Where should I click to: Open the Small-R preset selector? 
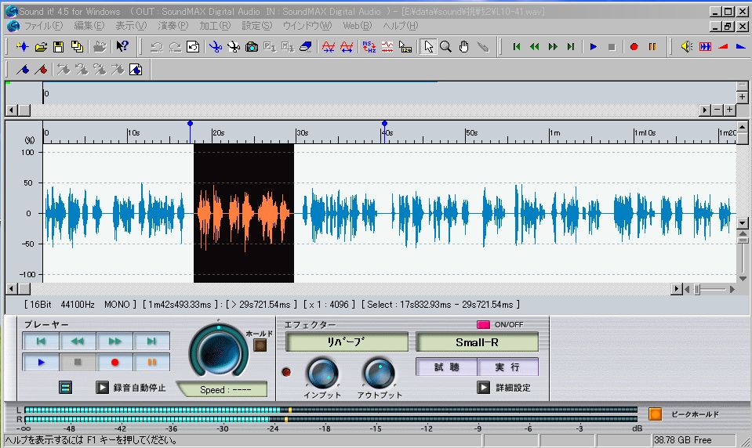click(x=477, y=342)
